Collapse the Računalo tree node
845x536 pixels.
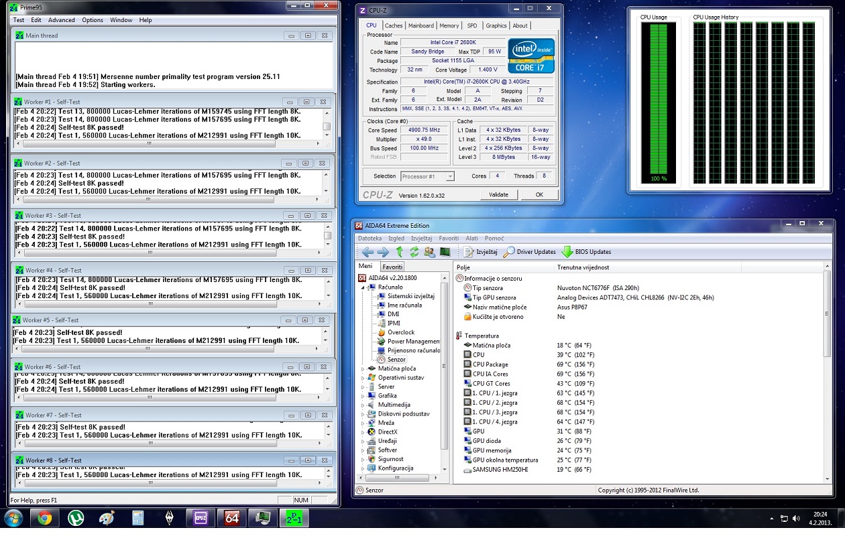pos(363,287)
